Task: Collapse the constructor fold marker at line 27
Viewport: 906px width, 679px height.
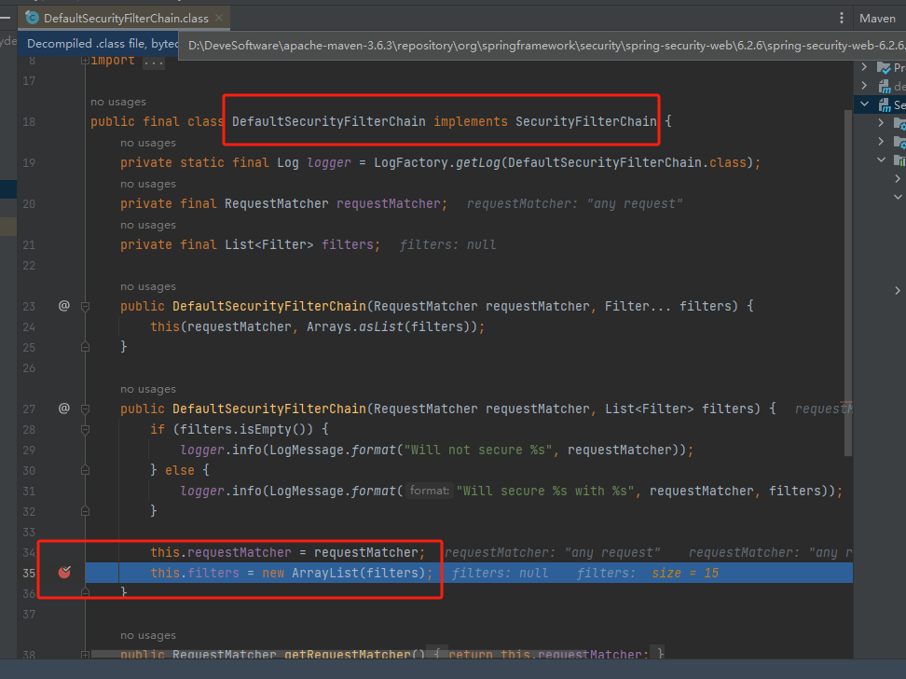Action: pyautogui.click(x=85, y=408)
